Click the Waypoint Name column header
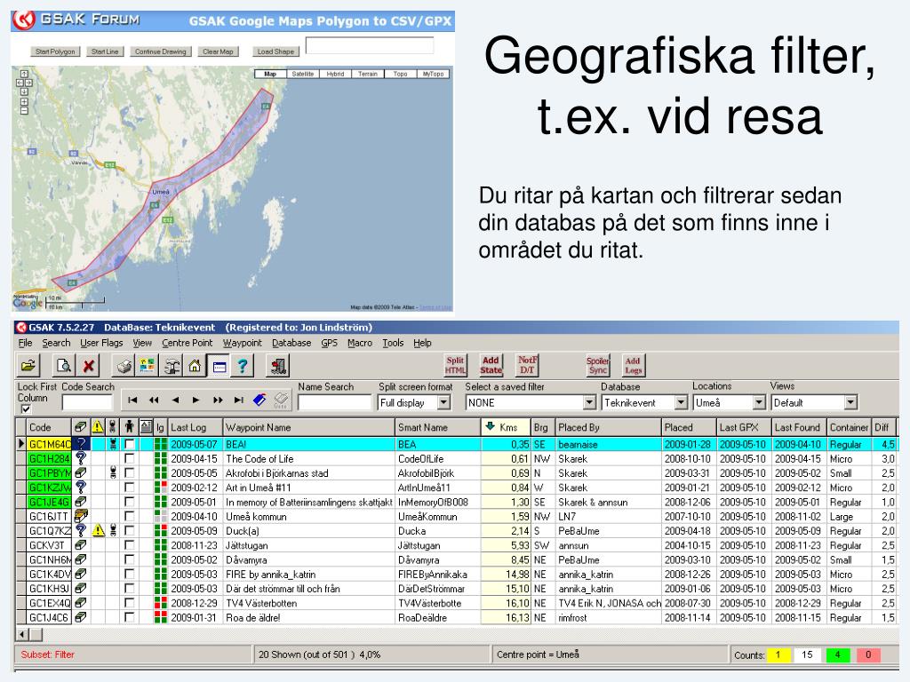This screenshot has width=910, height=682. pos(308,427)
